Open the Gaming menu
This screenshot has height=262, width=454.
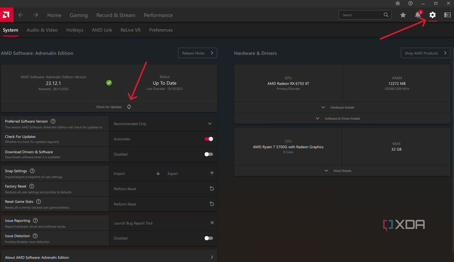(x=79, y=15)
